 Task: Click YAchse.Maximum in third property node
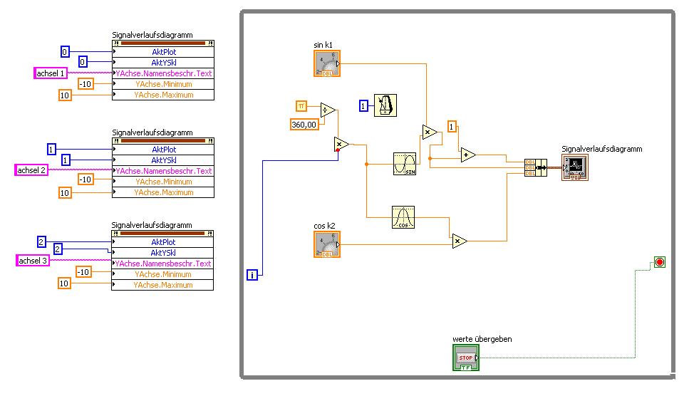(162, 285)
